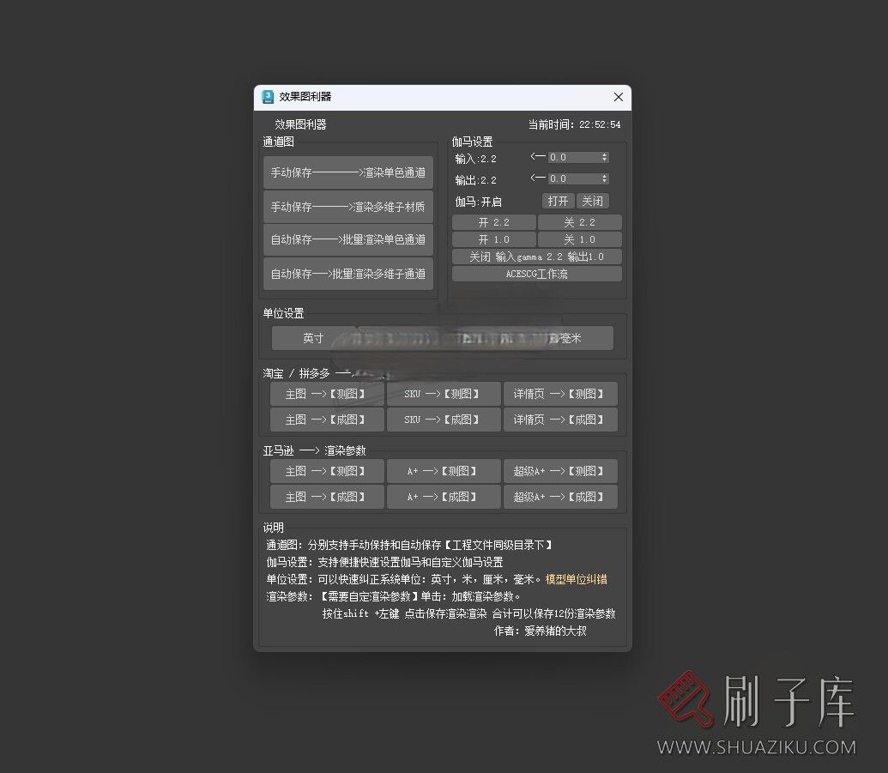Screen dimensions: 888x773
Task: Load Amazon 主图 【成图】 render parameters
Action: (327, 497)
